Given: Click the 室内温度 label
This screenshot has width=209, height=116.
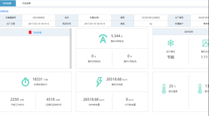Looking at the screenshot, I should pos(173,91).
